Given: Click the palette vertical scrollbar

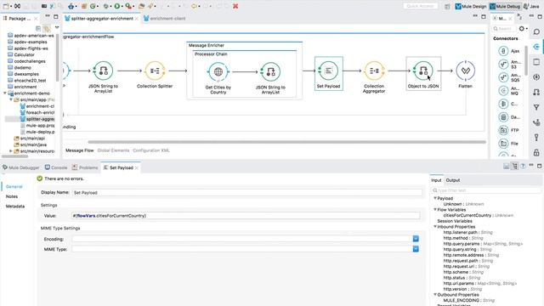Looking at the screenshot, I should [x=526, y=60].
